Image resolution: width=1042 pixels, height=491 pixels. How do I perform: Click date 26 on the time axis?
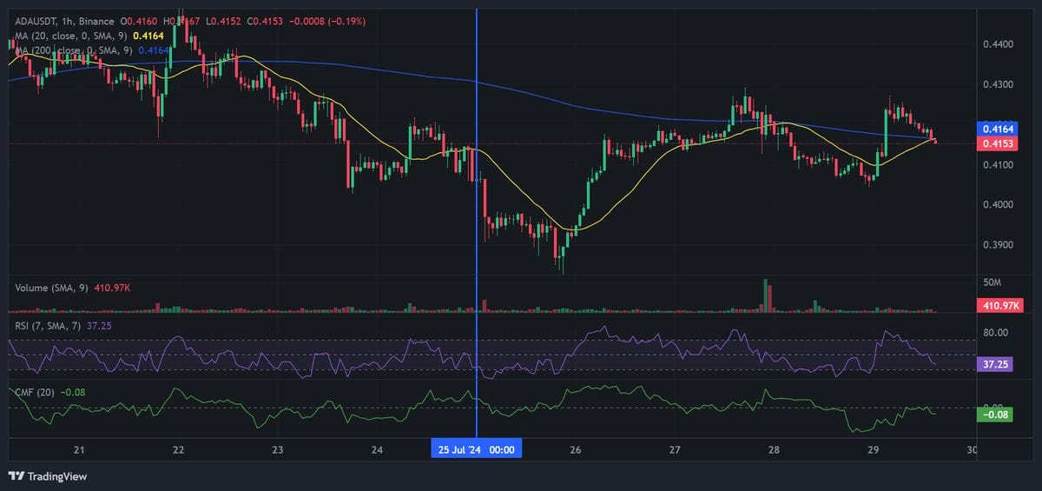[x=575, y=450]
